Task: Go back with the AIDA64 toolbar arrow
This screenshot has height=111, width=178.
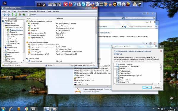Action: point(4,15)
